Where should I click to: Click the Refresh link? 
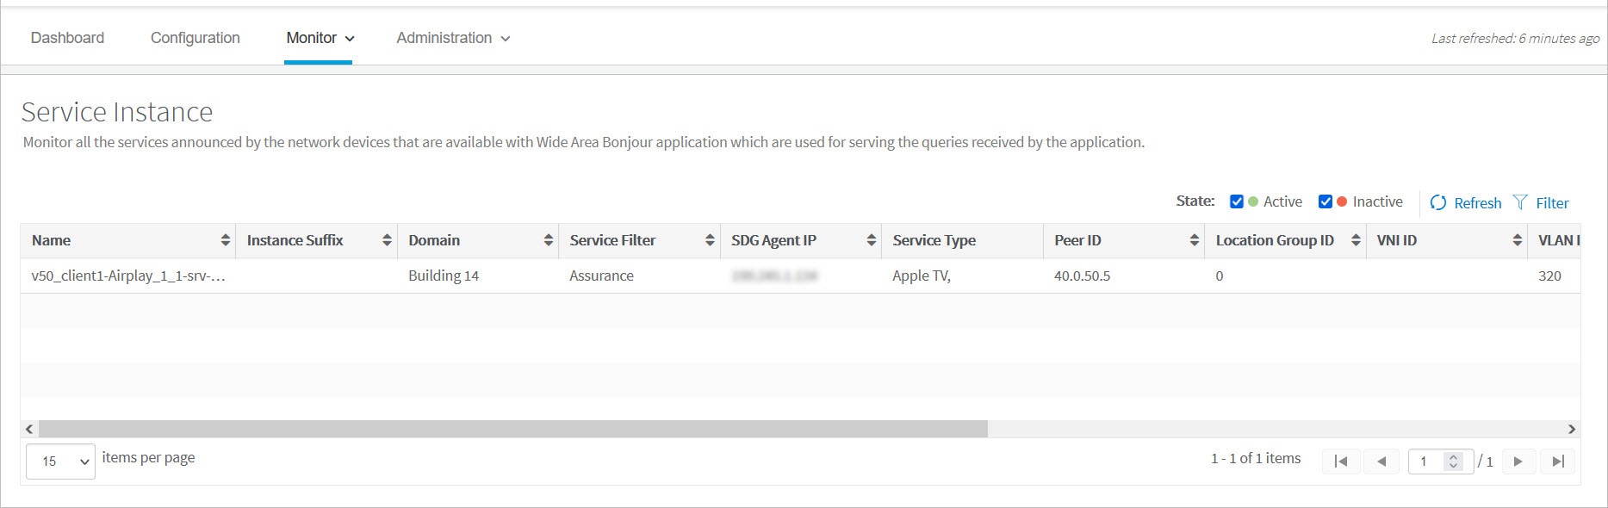point(1477,203)
